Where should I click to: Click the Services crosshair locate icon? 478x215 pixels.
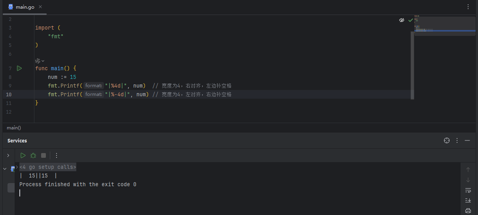point(447,140)
